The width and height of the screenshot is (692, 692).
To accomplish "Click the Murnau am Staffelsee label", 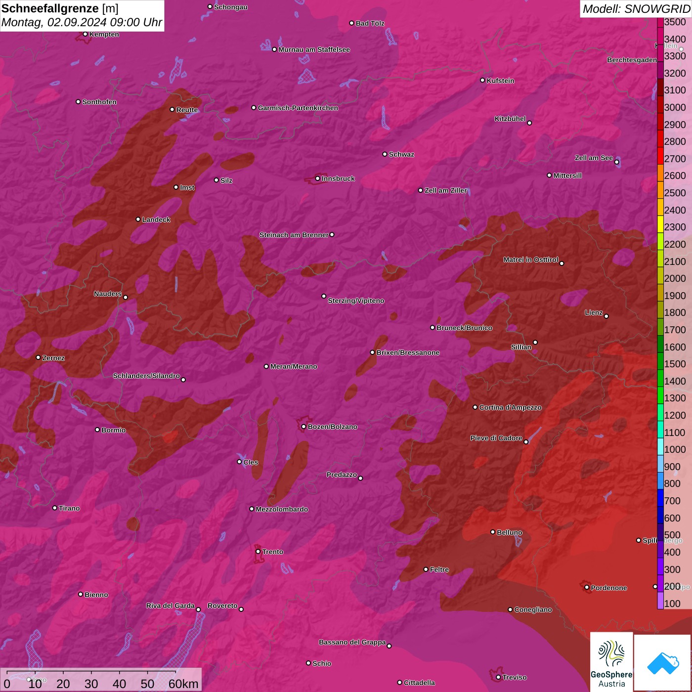I will (x=314, y=49).
